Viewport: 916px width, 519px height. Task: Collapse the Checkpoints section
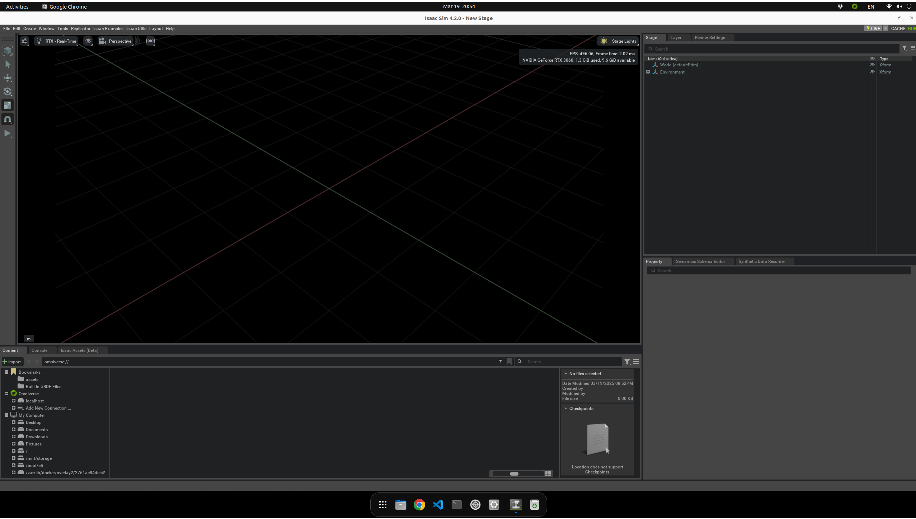[x=566, y=409]
